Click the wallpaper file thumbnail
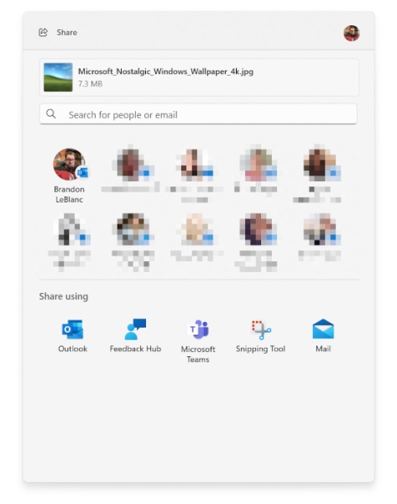The image size is (397, 504). click(58, 77)
